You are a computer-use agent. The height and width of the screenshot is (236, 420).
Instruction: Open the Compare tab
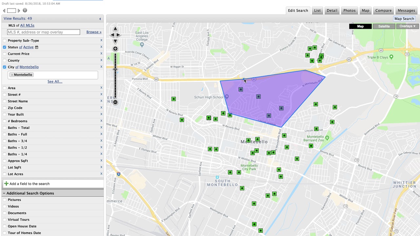point(384,10)
